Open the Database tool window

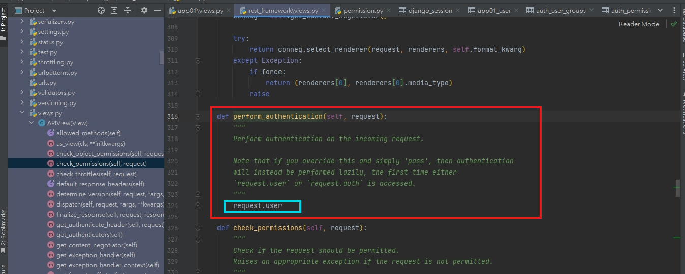click(x=682, y=26)
